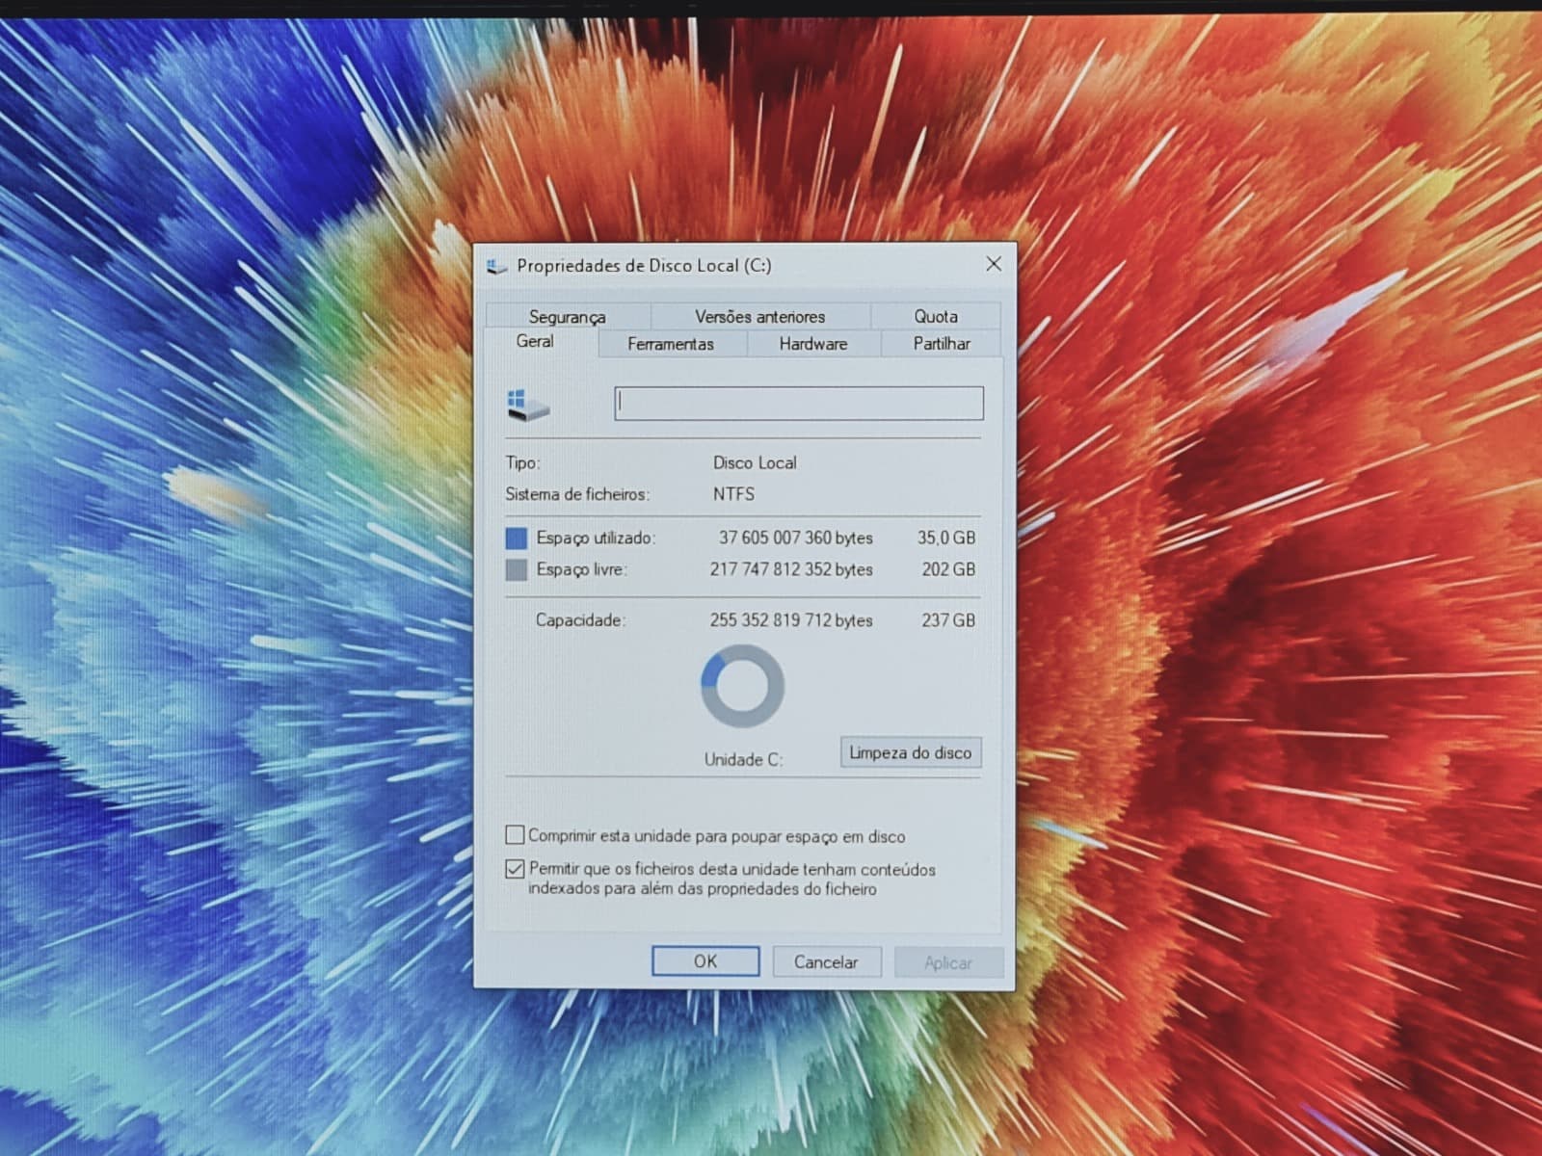The height and width of the screenshot is (1156, 1542).
Task: Click the Limpeza do disco button
Action: click(x=911, y=752)
